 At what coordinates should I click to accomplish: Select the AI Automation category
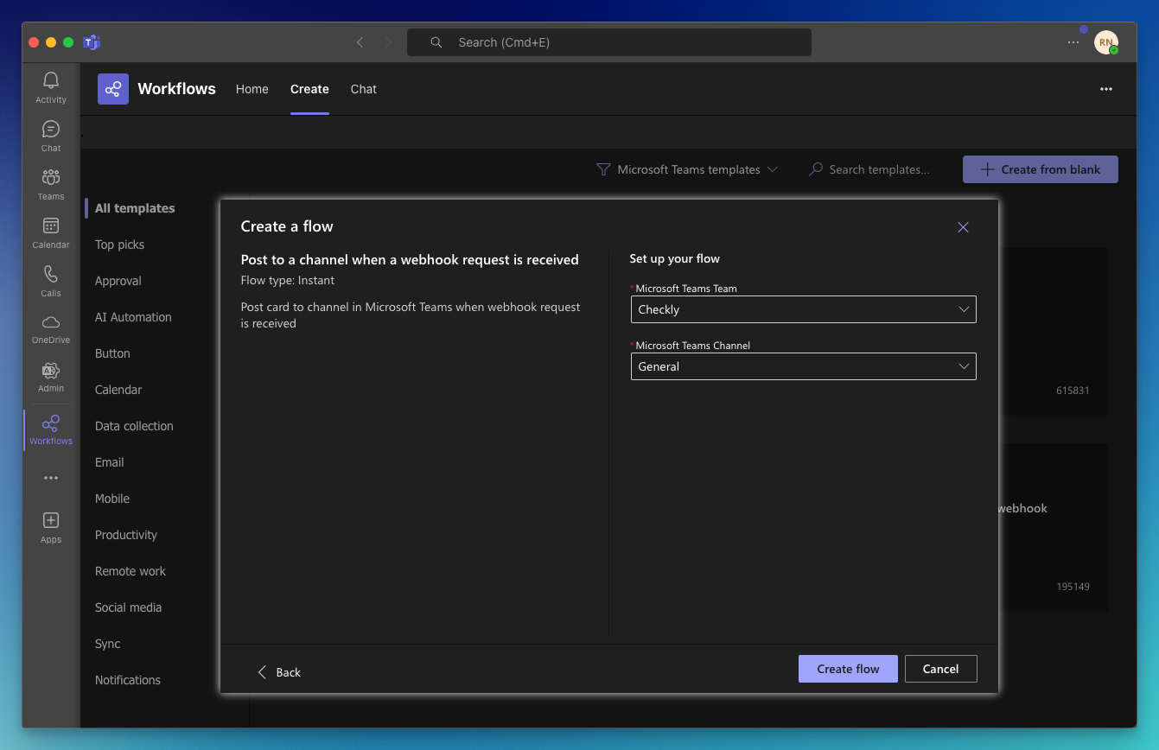point(133,316)
